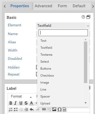This screenshot has width=95, height=114.
Task: Toggle the Hidden checkbox
Action: pyautogui.click(x=37, y=67)
